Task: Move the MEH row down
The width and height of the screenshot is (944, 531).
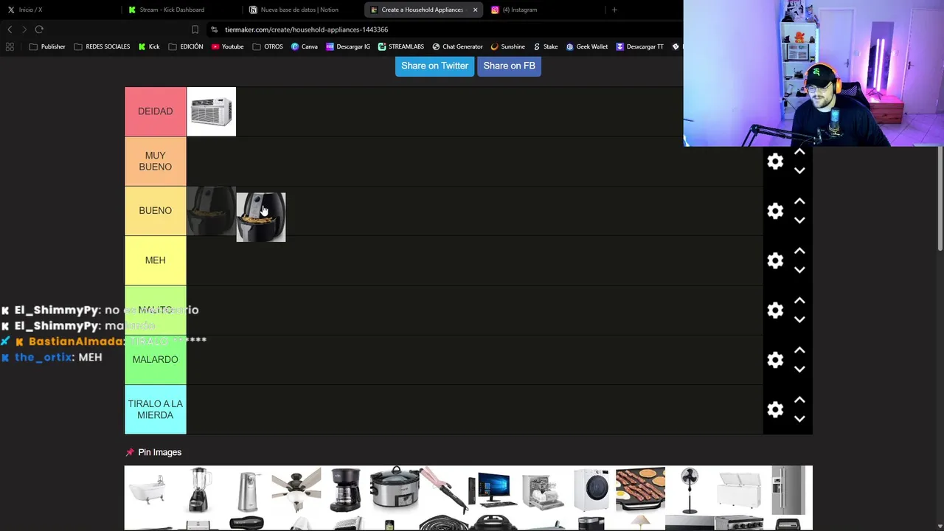Action: pyautogui.click(x=799, y=270)
